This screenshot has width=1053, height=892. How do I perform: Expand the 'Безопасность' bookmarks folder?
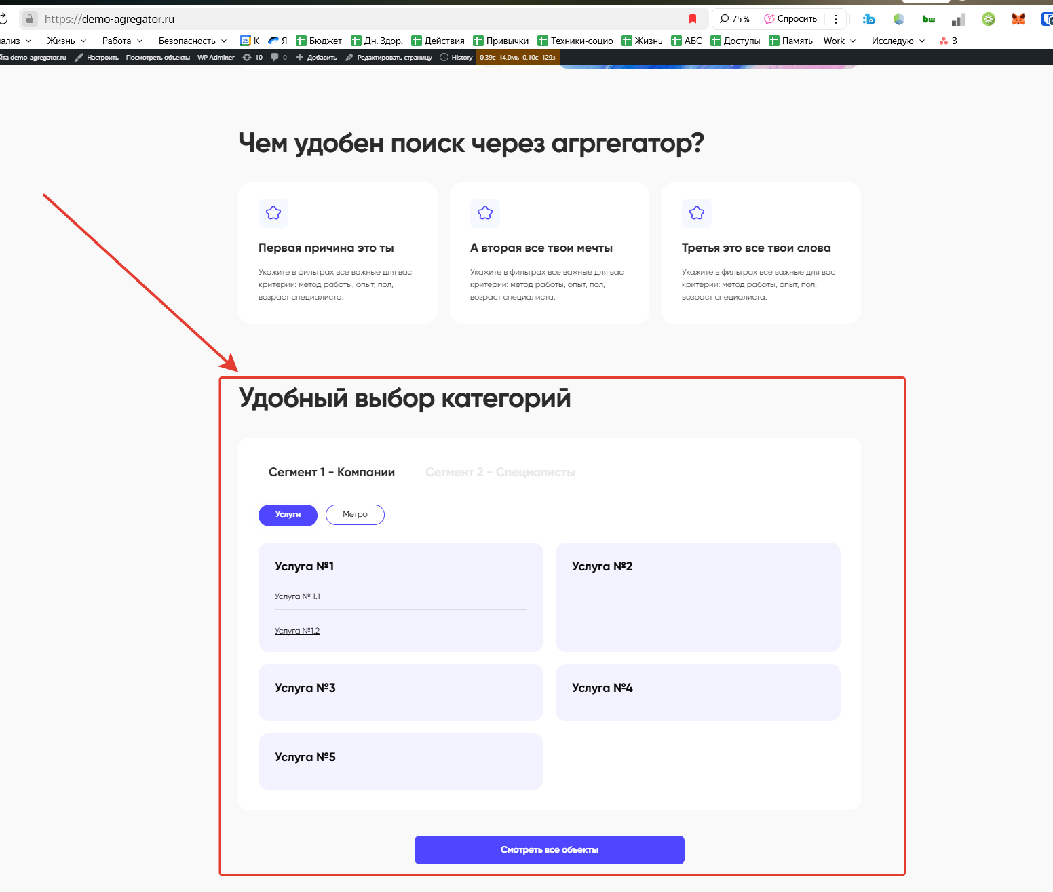192,41
